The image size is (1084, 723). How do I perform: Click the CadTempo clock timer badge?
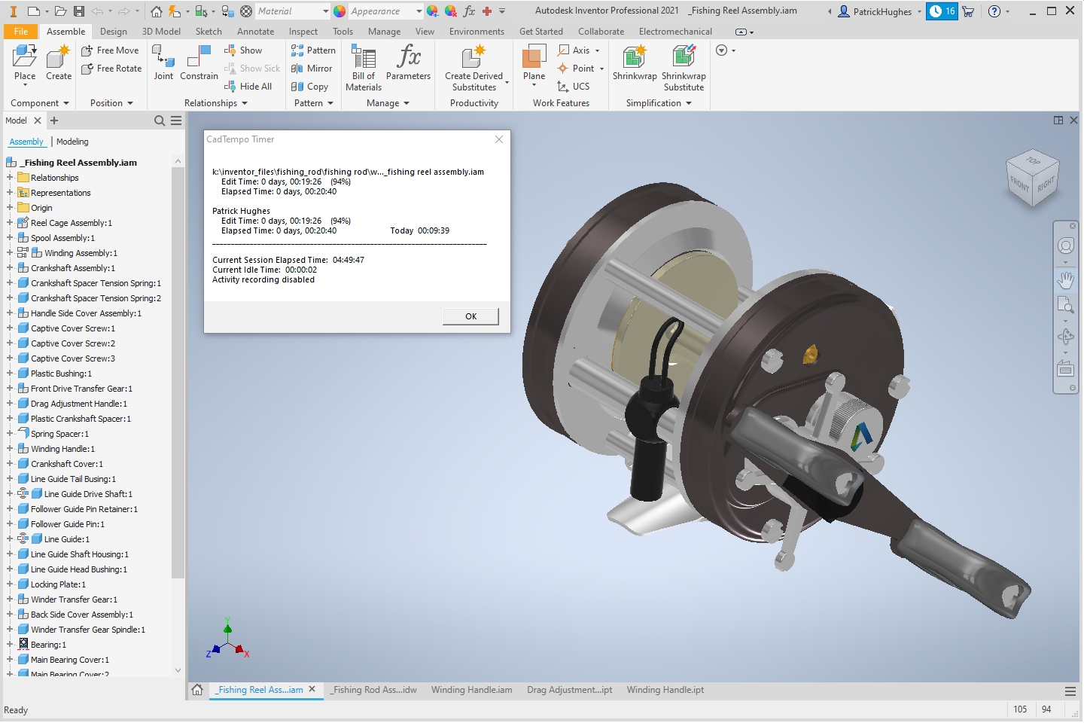pyautogui.click(x=942, y=11)
